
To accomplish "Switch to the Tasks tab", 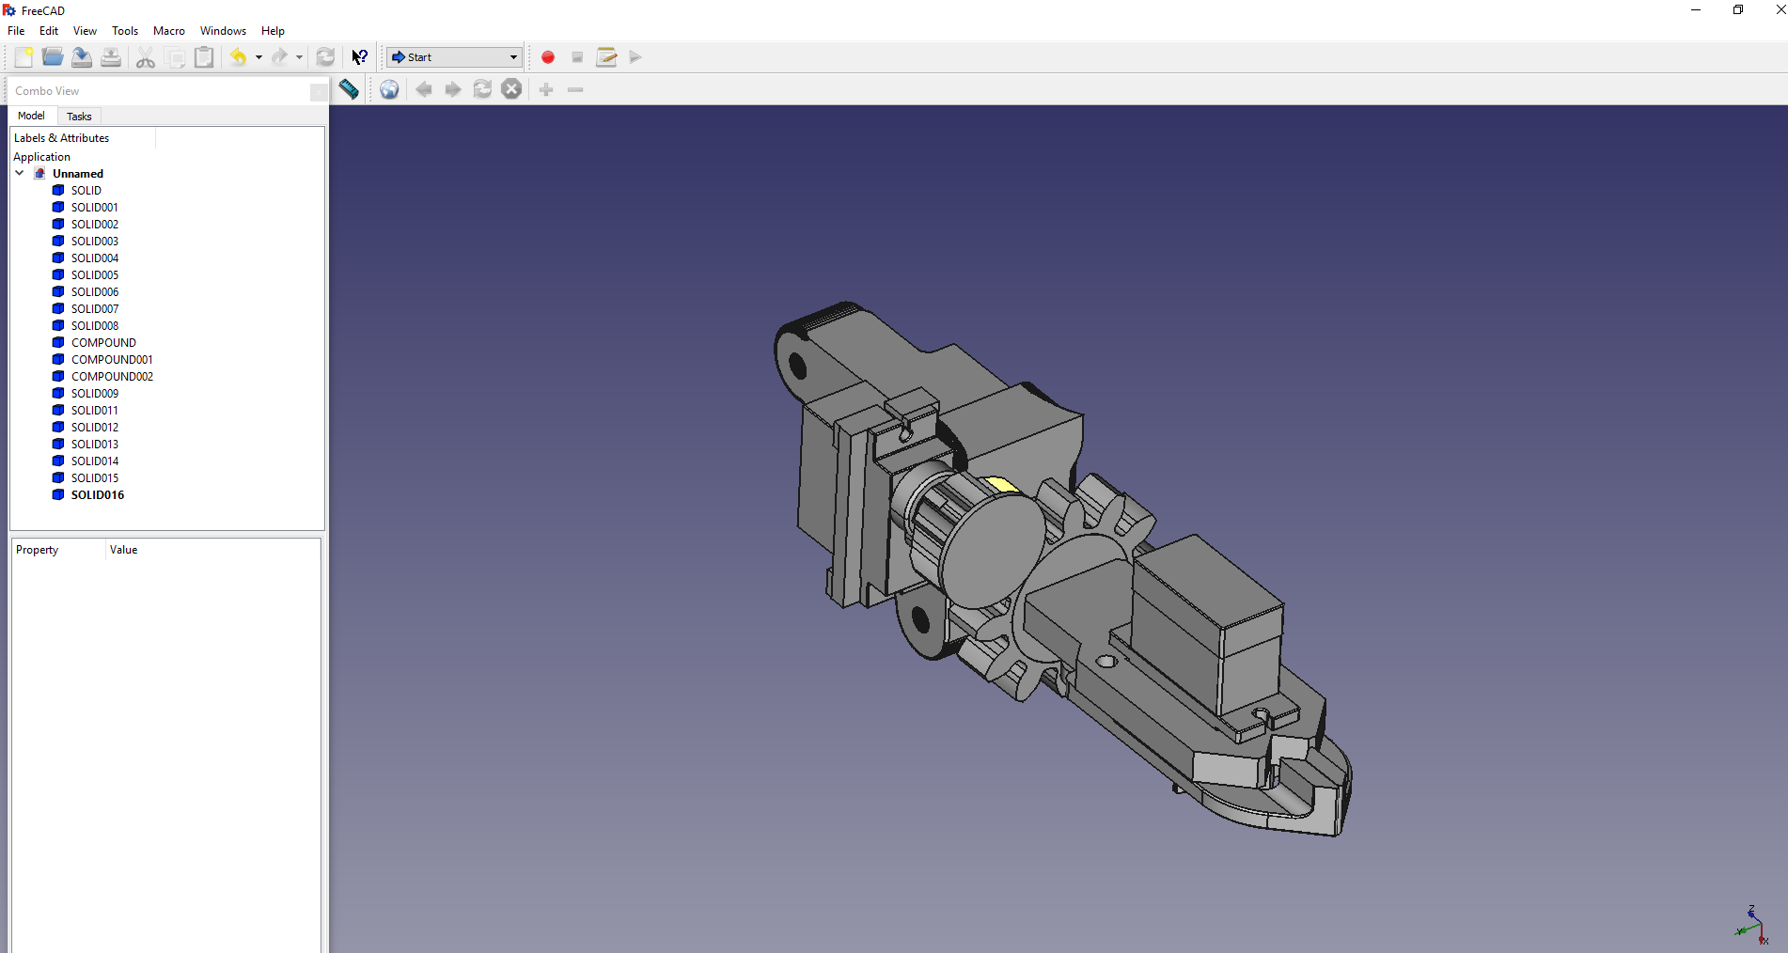I will pos(79,117).
